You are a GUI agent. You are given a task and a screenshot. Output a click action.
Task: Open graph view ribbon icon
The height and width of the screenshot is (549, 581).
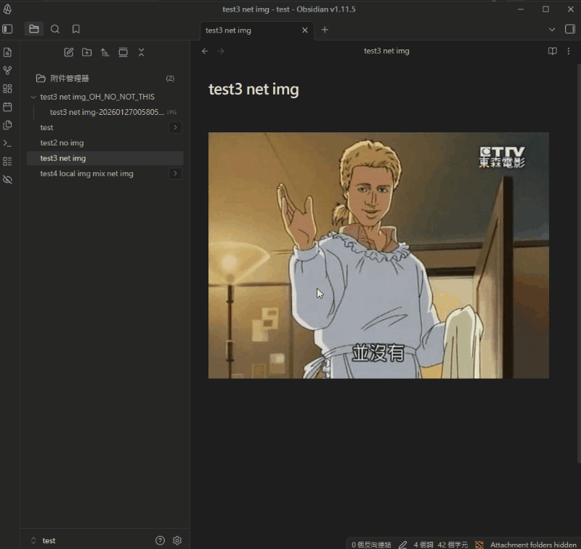(7, 71)
